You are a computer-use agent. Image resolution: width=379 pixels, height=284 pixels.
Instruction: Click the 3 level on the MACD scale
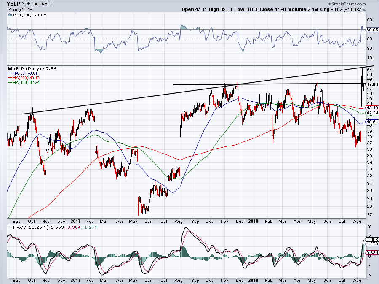(x=370, y=227)
